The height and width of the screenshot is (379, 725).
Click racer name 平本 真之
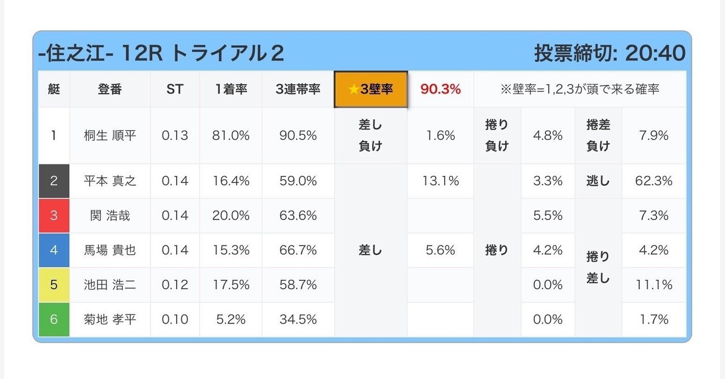click(110, 181)
